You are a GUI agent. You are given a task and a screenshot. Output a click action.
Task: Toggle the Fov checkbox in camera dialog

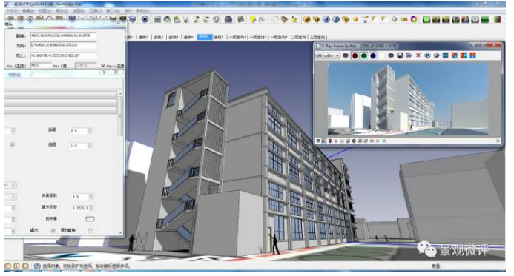pos(103,66)
